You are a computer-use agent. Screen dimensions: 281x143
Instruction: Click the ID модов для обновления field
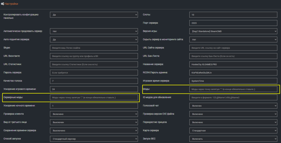(233, 97)
